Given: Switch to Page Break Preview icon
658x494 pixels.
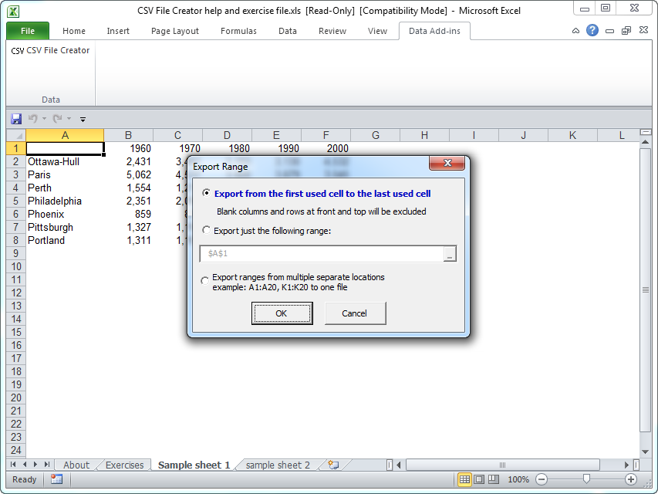Looking at the screenshot, I should 494,479.
